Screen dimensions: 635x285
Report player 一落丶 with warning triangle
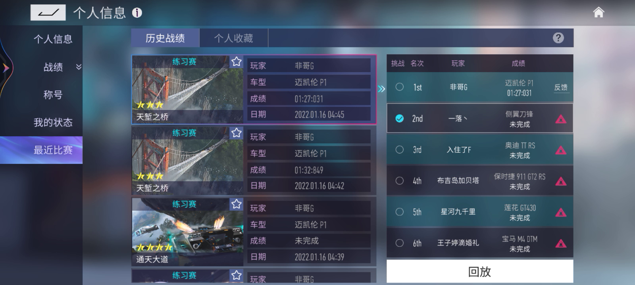coord(561,119)
